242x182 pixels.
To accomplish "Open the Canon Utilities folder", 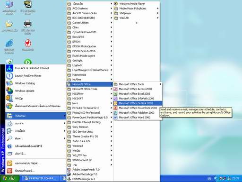I will (x=89, y=23).
